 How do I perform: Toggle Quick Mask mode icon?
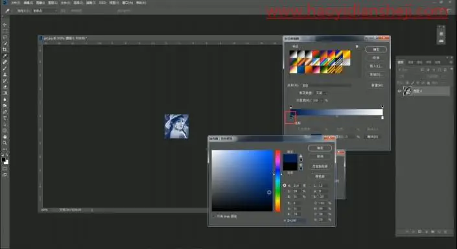click(x=5, y=169)
